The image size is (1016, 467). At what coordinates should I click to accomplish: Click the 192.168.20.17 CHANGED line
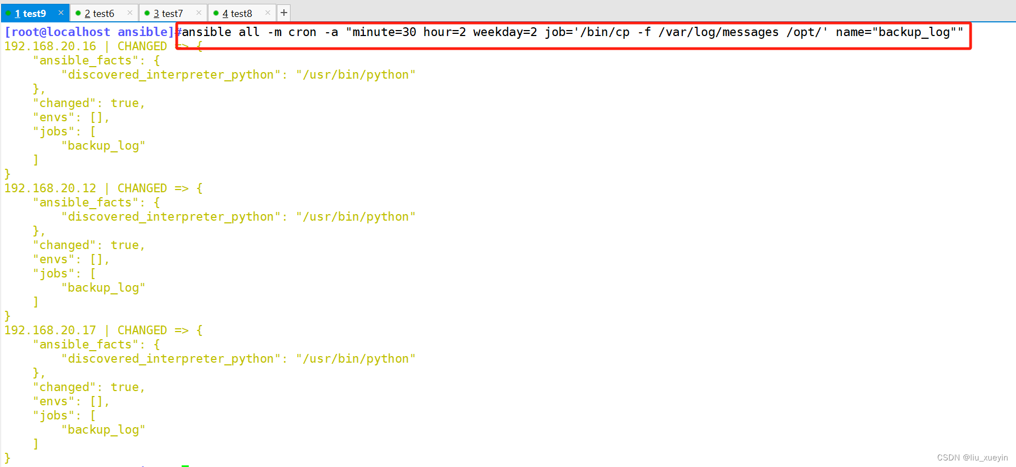[x=103, y=330]
